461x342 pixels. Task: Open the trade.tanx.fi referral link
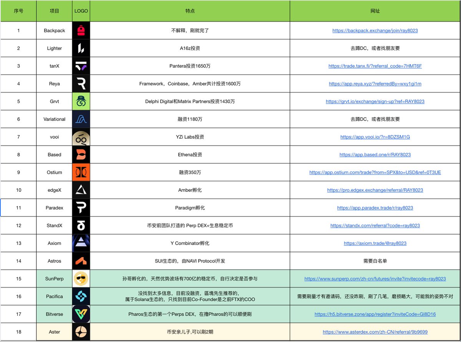click(375, 66)
